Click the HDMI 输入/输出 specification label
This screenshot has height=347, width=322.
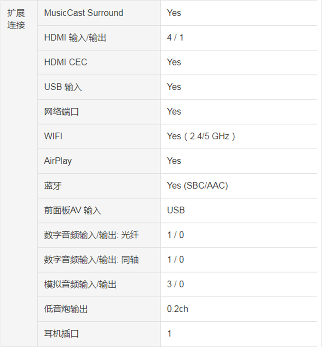[x=75, y=38]
